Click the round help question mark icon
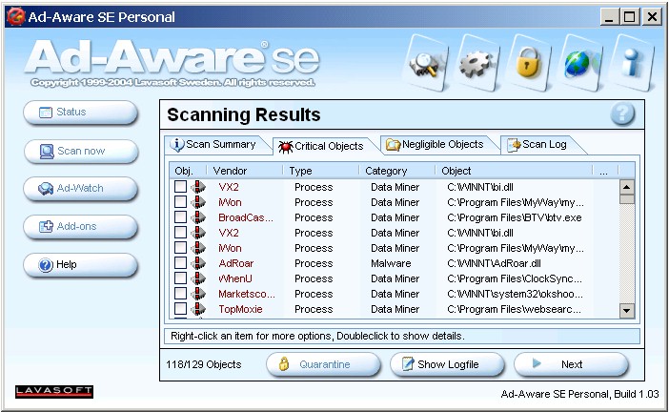Image resolution: width=669 pixels, height=412 pixels. point(622,114)
